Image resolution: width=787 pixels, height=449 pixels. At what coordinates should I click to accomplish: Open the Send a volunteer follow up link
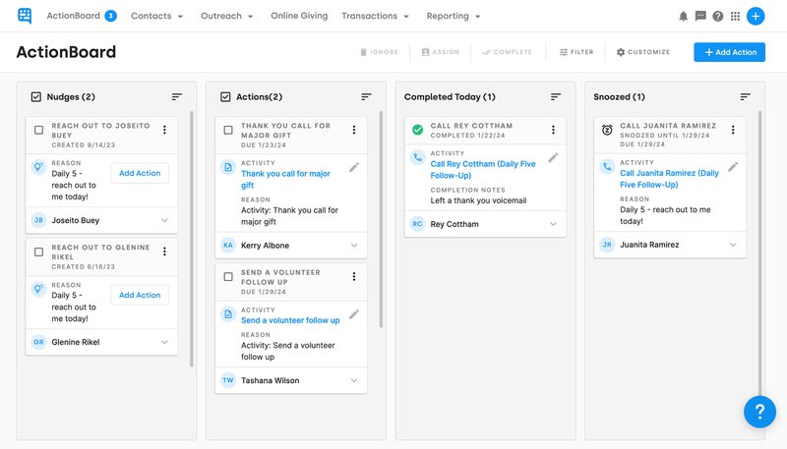pyautogui.click(x=290, y=320)
